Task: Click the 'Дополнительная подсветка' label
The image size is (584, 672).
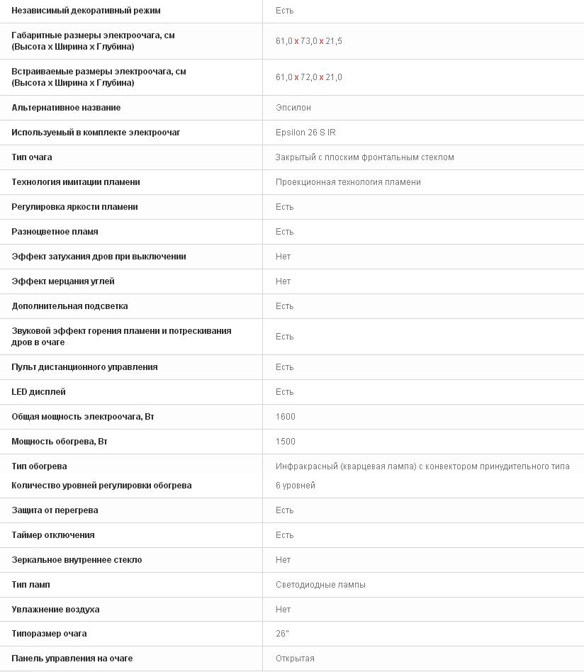Action: pos(69,306)
